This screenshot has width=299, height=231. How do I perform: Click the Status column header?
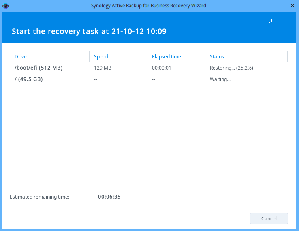(217, 57)
